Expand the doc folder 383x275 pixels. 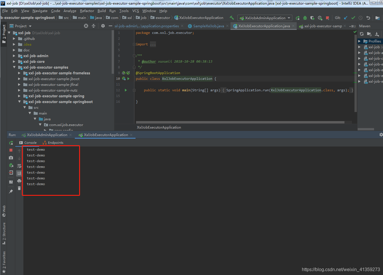[x=14, y=50]
